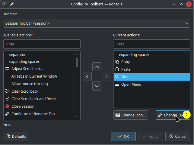Focus the Available actions Filter field
This screenshot has height=145, width=194.
coord(42,44)
